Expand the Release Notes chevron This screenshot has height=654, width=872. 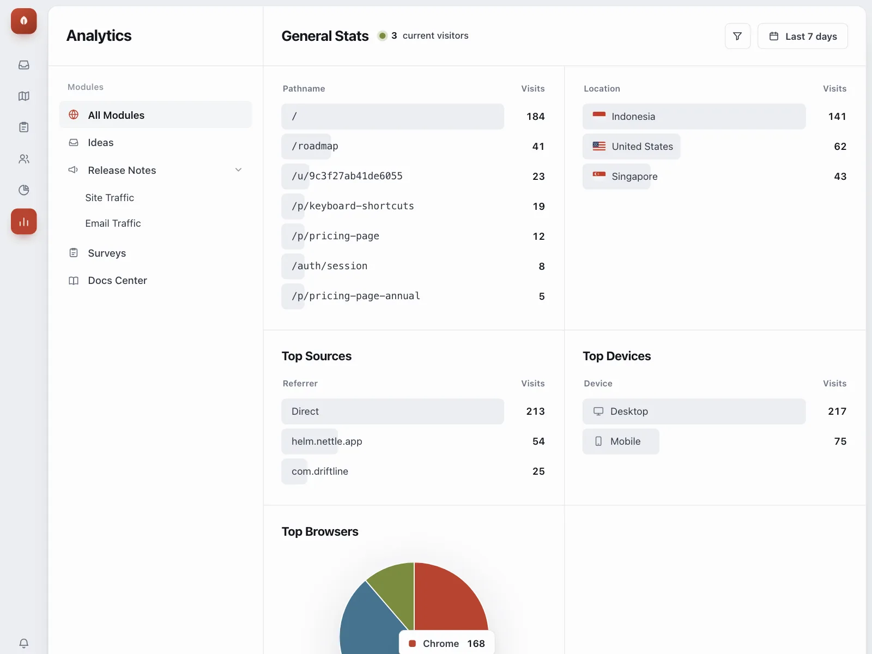point(238,170)
